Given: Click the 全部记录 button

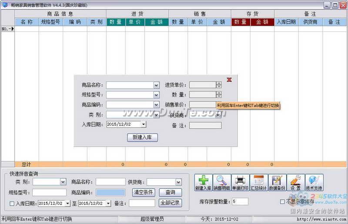Looking at the screenshot, I should tap(170, 203).
